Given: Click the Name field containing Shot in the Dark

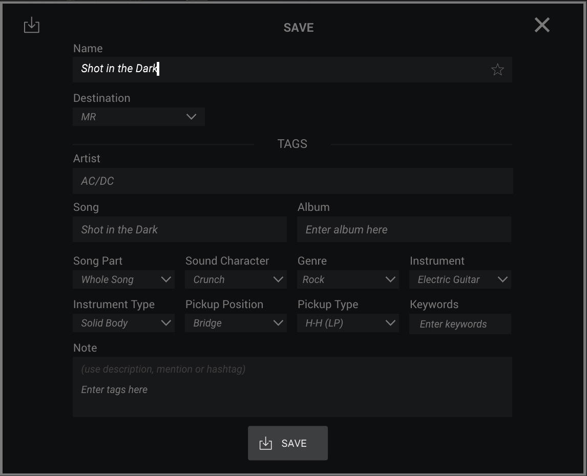Looking at the screenshot, I should 292,70.
